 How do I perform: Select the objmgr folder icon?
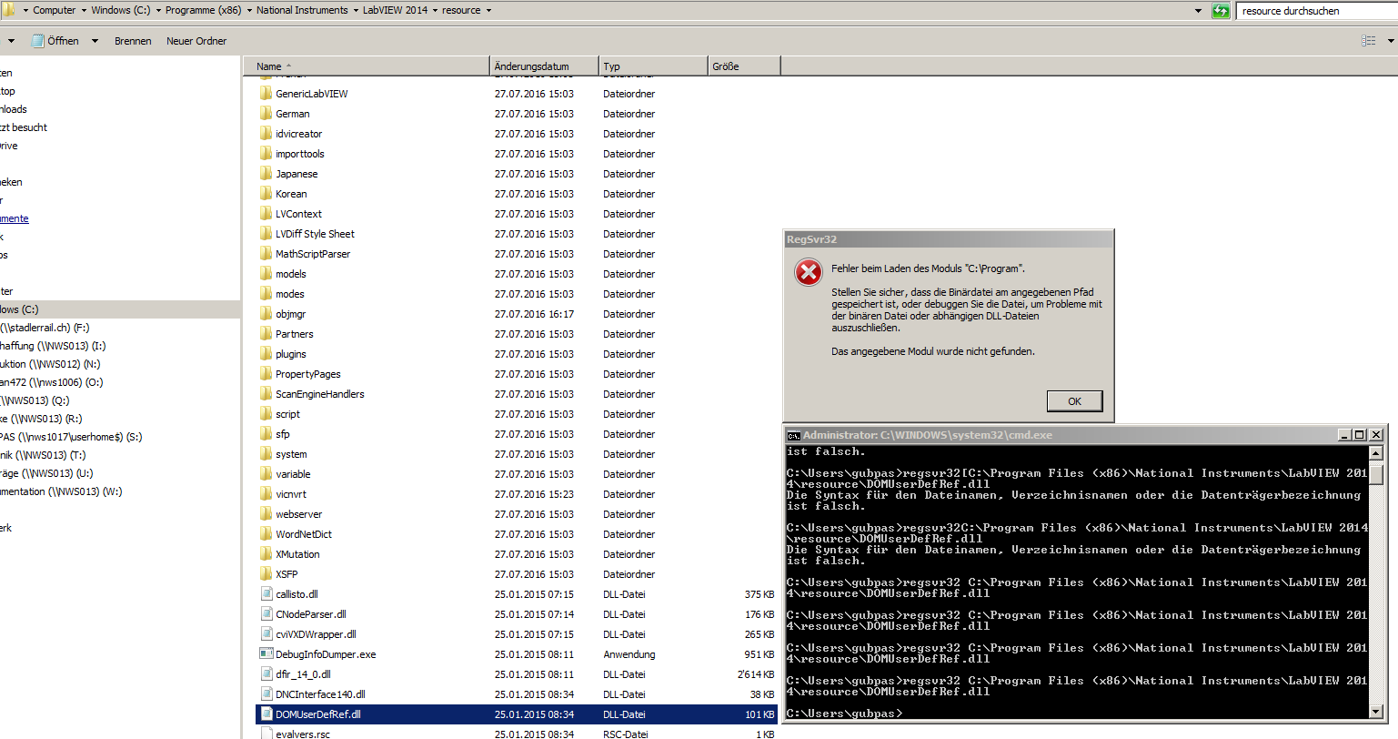266,314
